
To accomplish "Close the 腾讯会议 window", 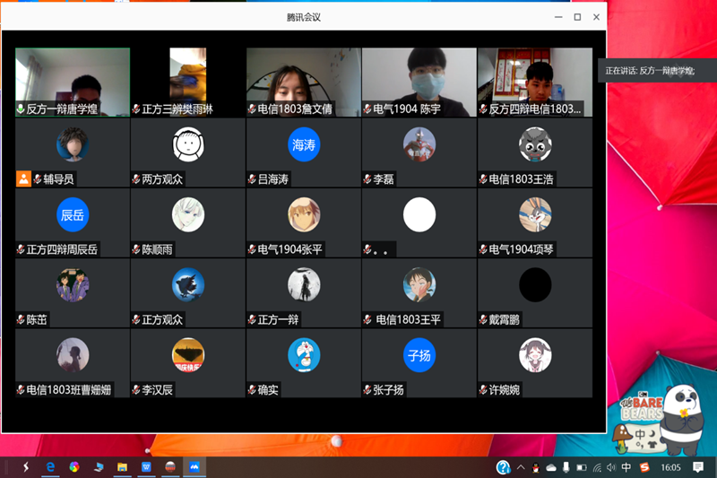I will (596, 17).
